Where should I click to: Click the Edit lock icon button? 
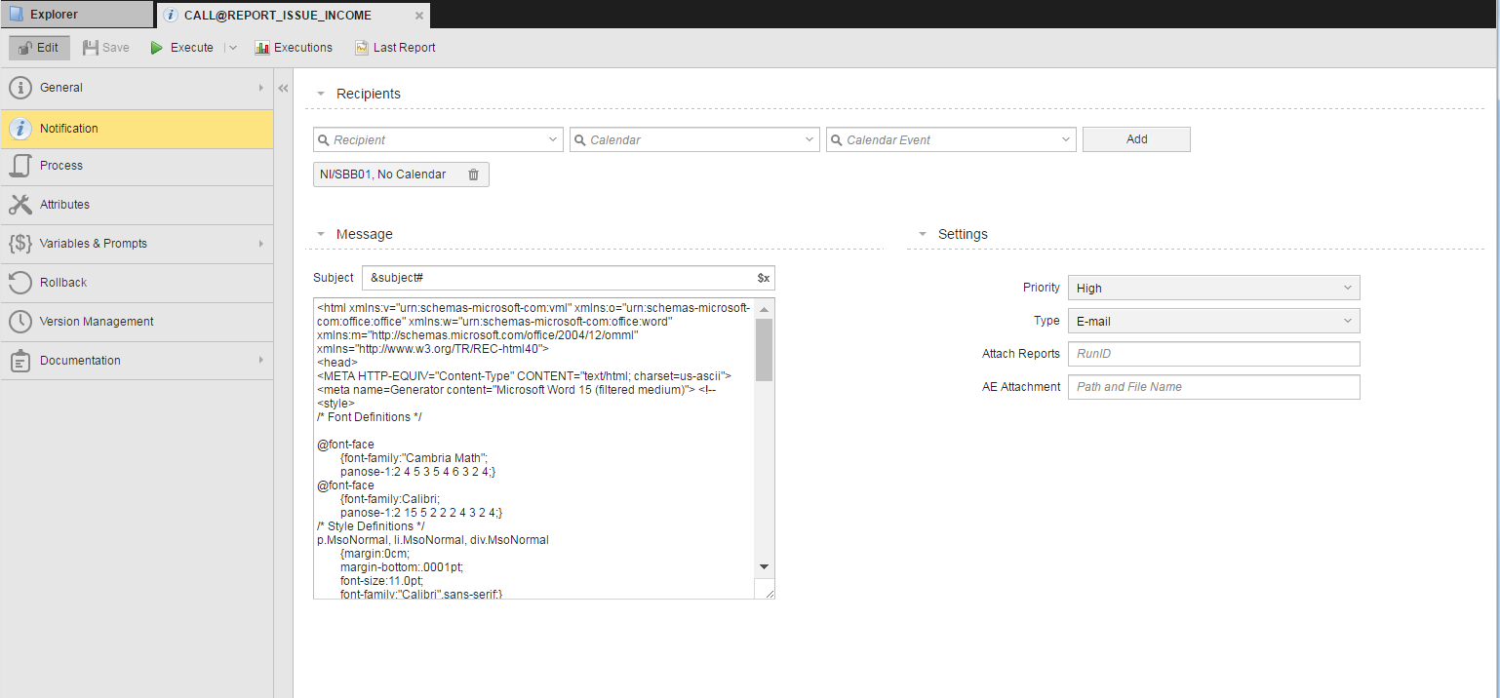39,48
